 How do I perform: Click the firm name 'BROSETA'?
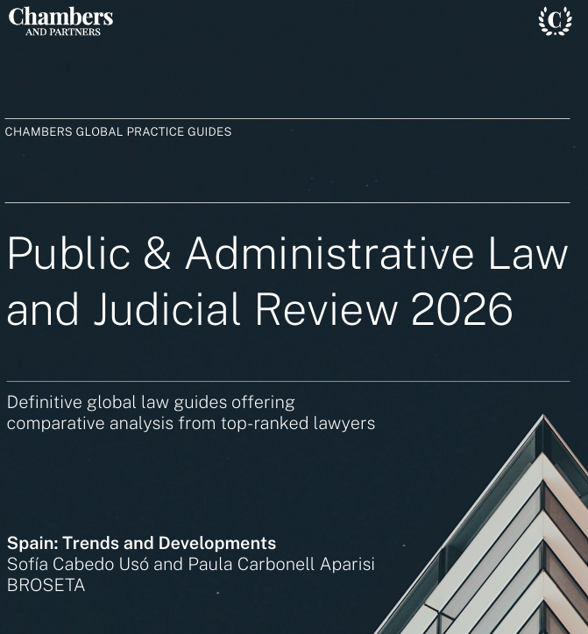point(46,586)
